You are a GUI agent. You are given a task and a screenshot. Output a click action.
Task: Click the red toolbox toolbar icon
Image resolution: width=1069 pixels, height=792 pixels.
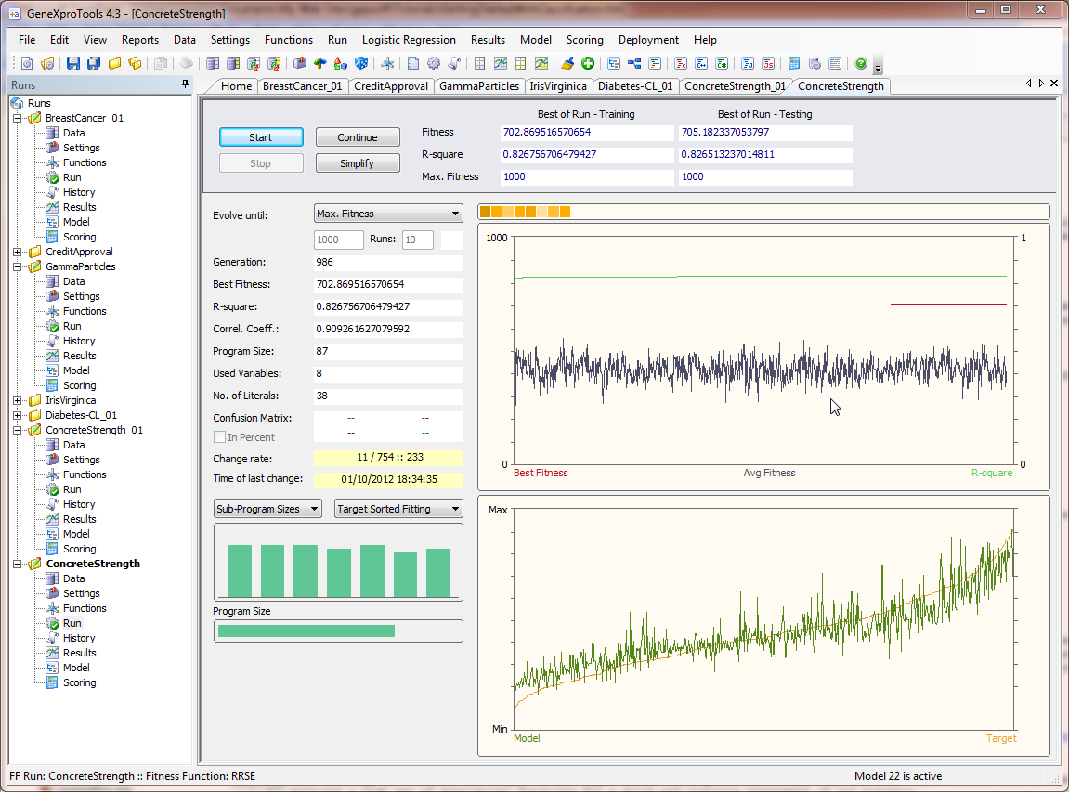299,63
